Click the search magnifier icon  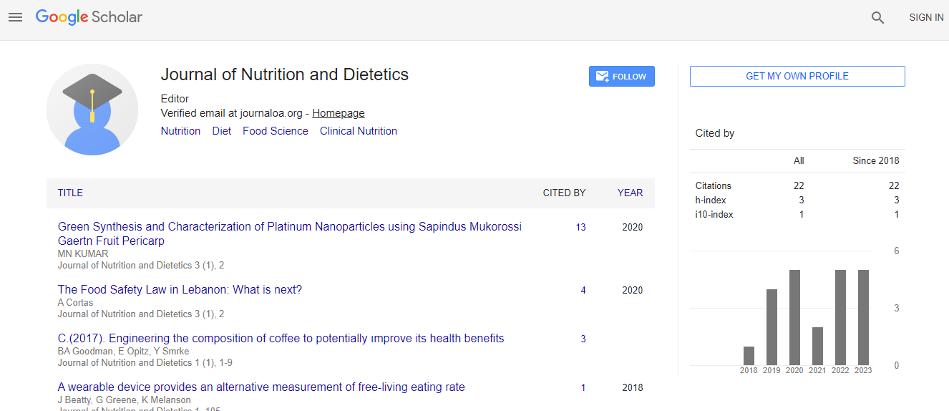click(877, 18)
